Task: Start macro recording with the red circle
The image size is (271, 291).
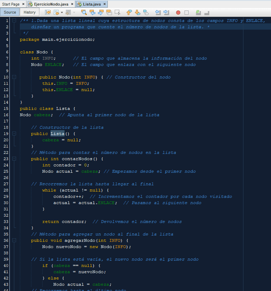Action: tap(178, 13)
